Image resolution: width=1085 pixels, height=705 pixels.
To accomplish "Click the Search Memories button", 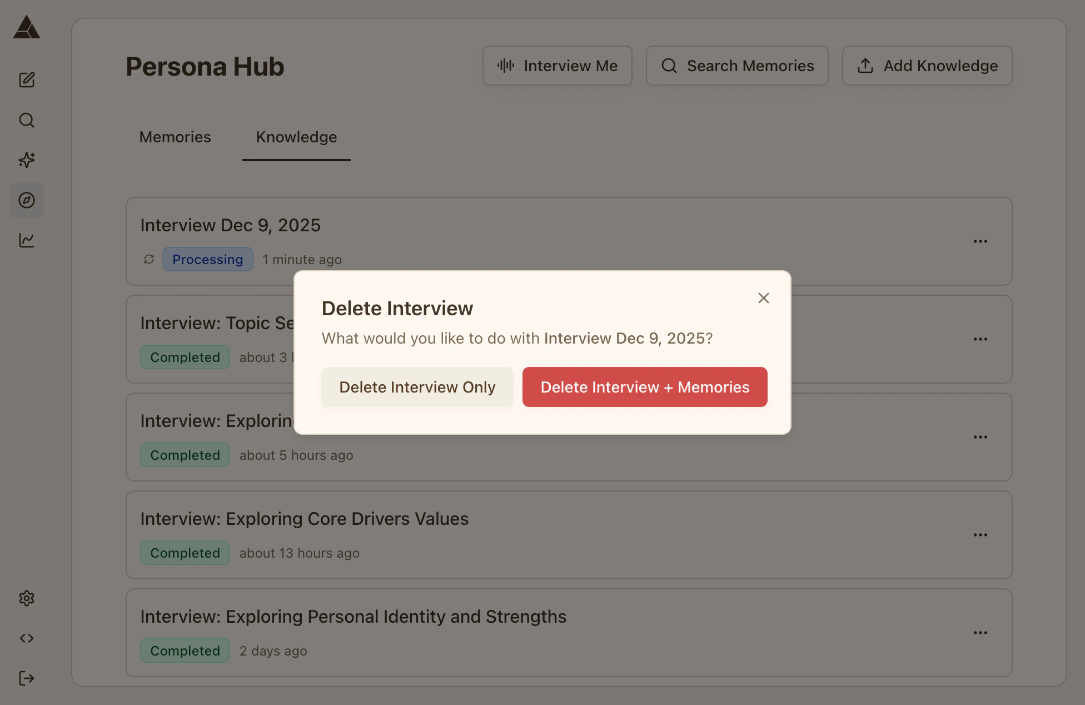I will pos(737,66).
